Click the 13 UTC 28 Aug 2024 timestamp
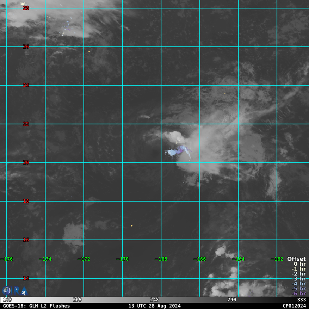This screenshot has height=309, width=309. [x=154, y=306]
